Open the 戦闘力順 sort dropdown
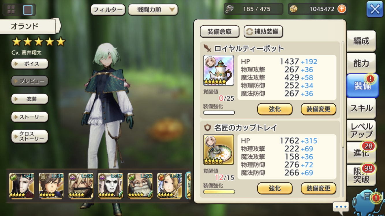This screenshot has width=385, height=216. point(153,10)
